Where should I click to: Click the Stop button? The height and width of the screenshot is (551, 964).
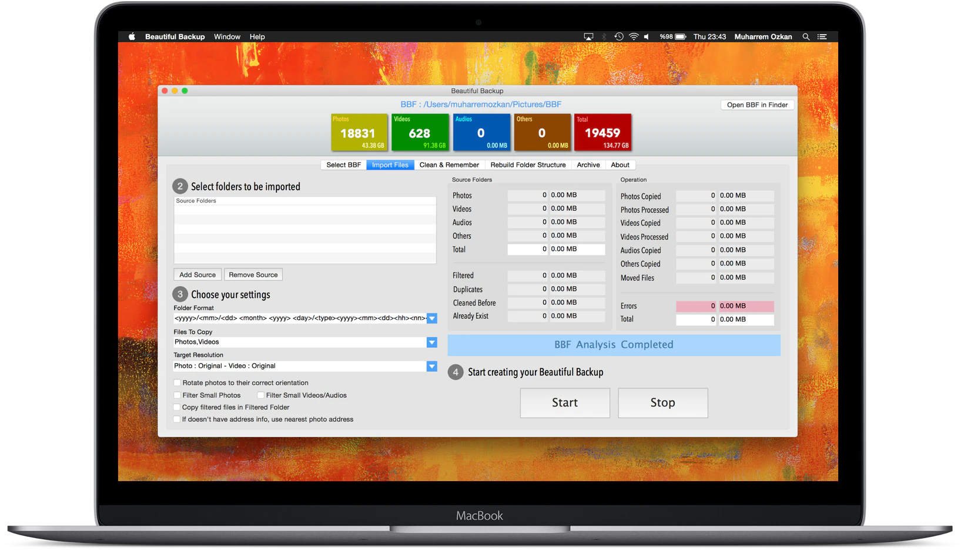tap(663, 403)
